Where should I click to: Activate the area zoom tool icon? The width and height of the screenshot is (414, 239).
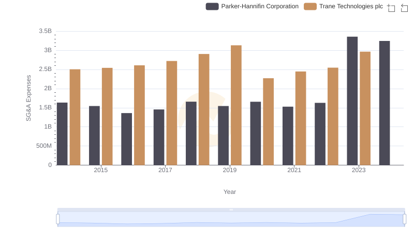point(391,8)
